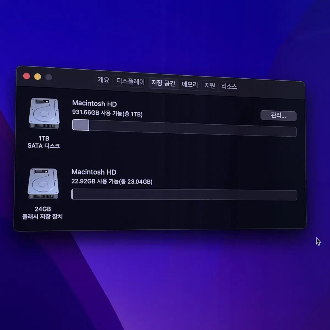Click the 24GB flash storage usage bar

[184, 195]
